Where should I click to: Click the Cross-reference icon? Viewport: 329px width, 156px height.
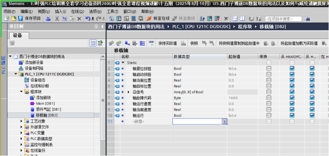point(226,19)
